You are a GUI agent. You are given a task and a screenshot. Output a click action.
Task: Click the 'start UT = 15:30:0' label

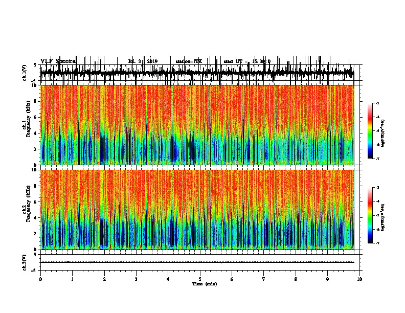[x=247, y=61]
